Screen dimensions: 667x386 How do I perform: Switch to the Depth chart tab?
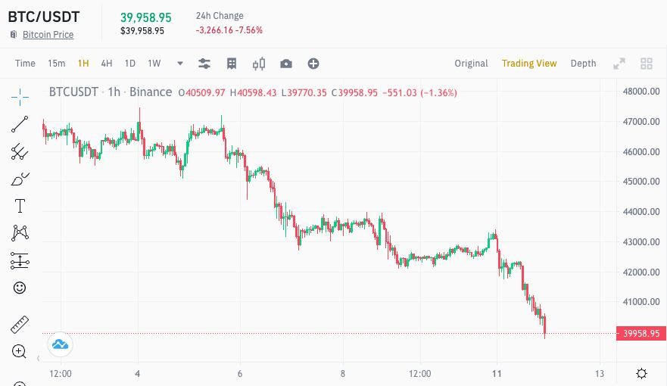click(583, 64)
